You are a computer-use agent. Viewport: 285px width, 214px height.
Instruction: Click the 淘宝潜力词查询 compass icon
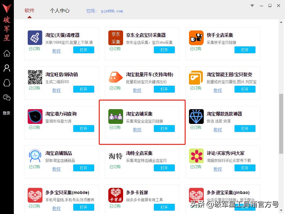[x=35, y=116]
